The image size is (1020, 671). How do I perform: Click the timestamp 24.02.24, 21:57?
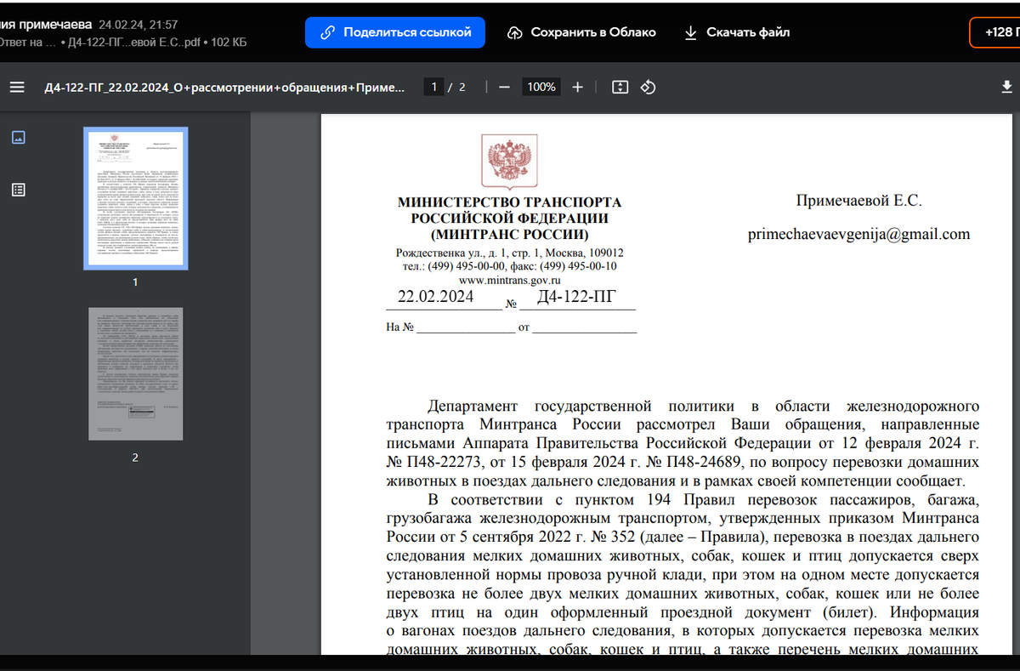tap(139, 25)
